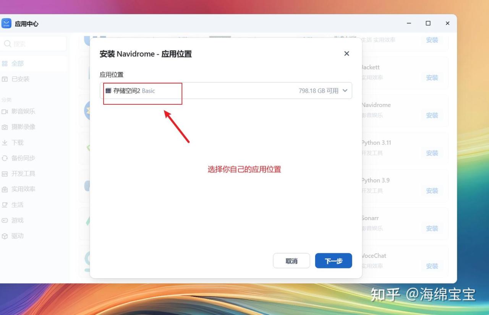
Task: Click 安装 for the Jackett app
Action: tap(432, 78)
